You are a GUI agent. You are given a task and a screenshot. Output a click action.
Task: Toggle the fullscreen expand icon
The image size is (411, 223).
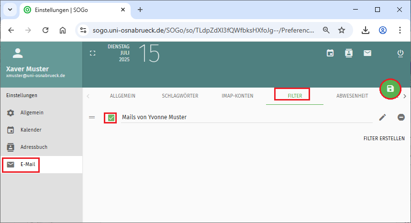click(x=92, y=53)
